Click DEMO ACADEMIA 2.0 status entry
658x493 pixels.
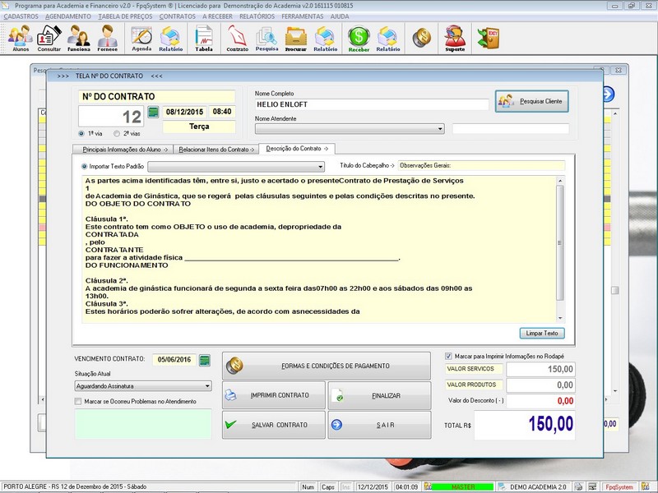click(538, 487)
